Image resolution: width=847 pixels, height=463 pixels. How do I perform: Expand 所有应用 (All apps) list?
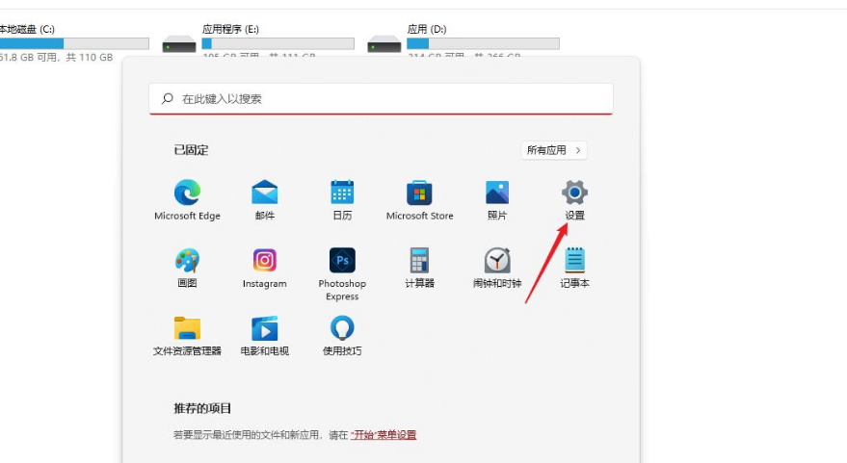[554, 150]
